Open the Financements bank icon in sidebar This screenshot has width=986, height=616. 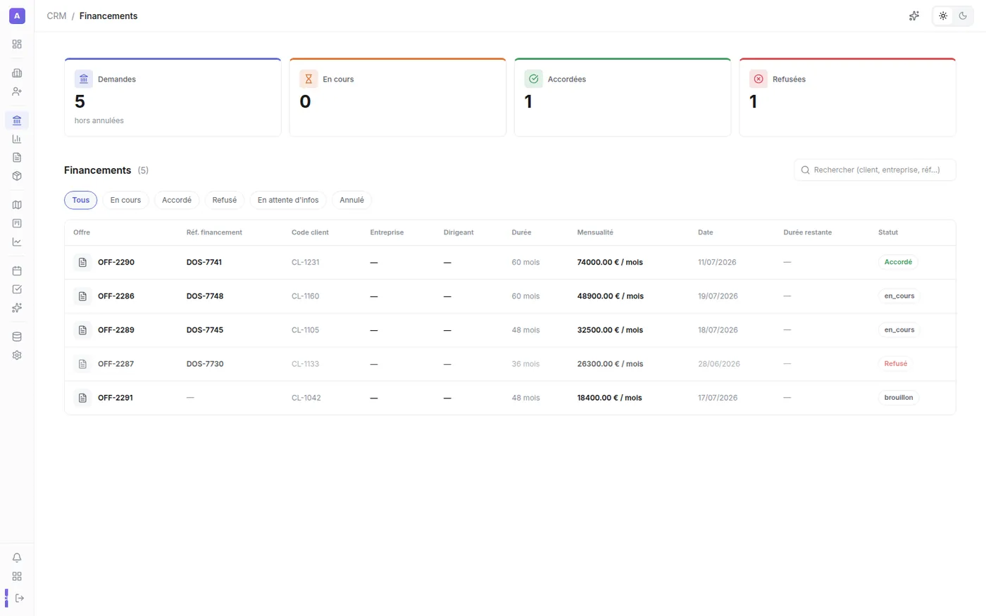point(17,120)
